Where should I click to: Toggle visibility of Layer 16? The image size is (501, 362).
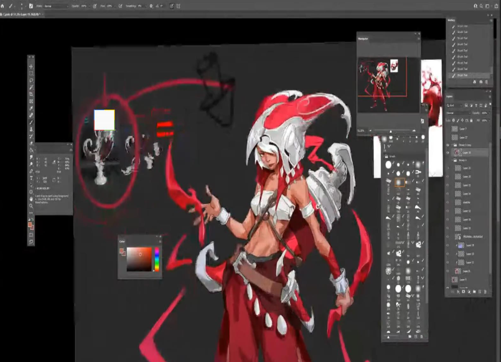[448, 219]
